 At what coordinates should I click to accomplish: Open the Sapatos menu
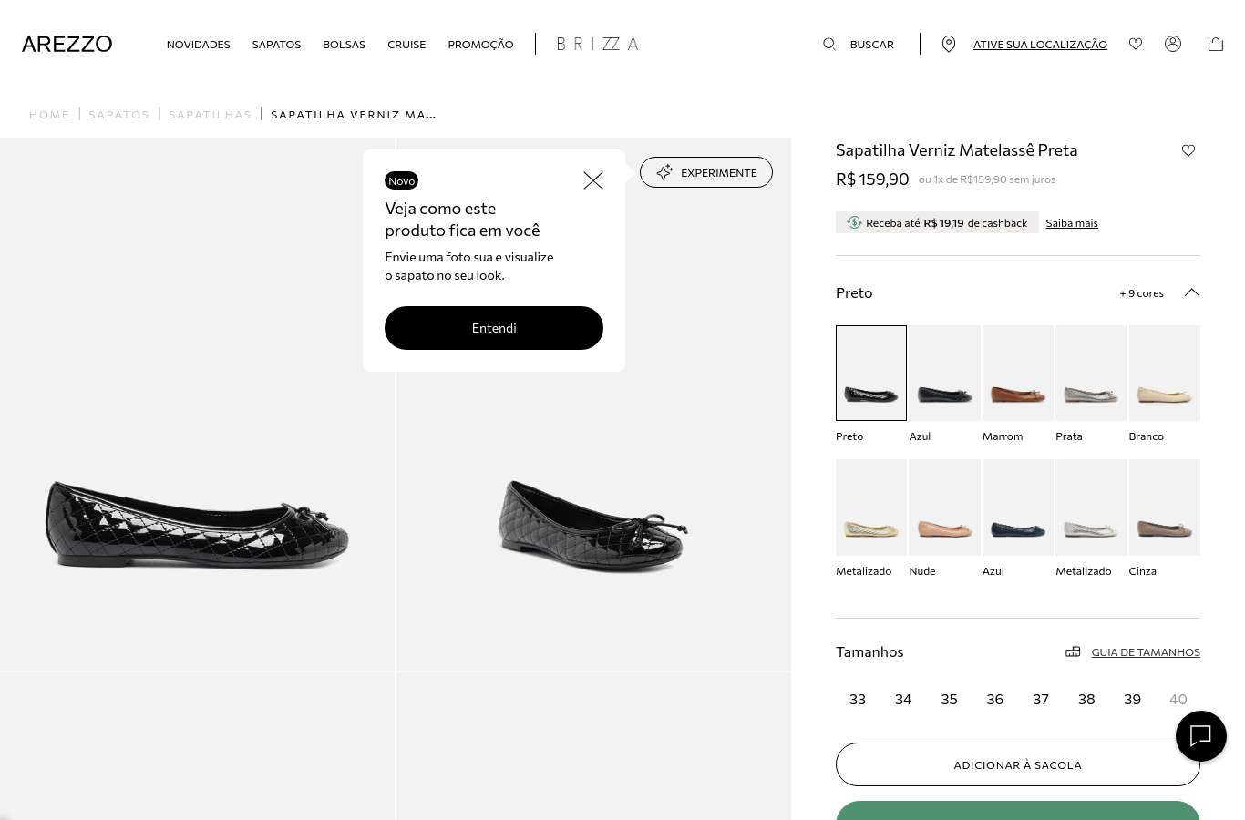coord(276,44)
